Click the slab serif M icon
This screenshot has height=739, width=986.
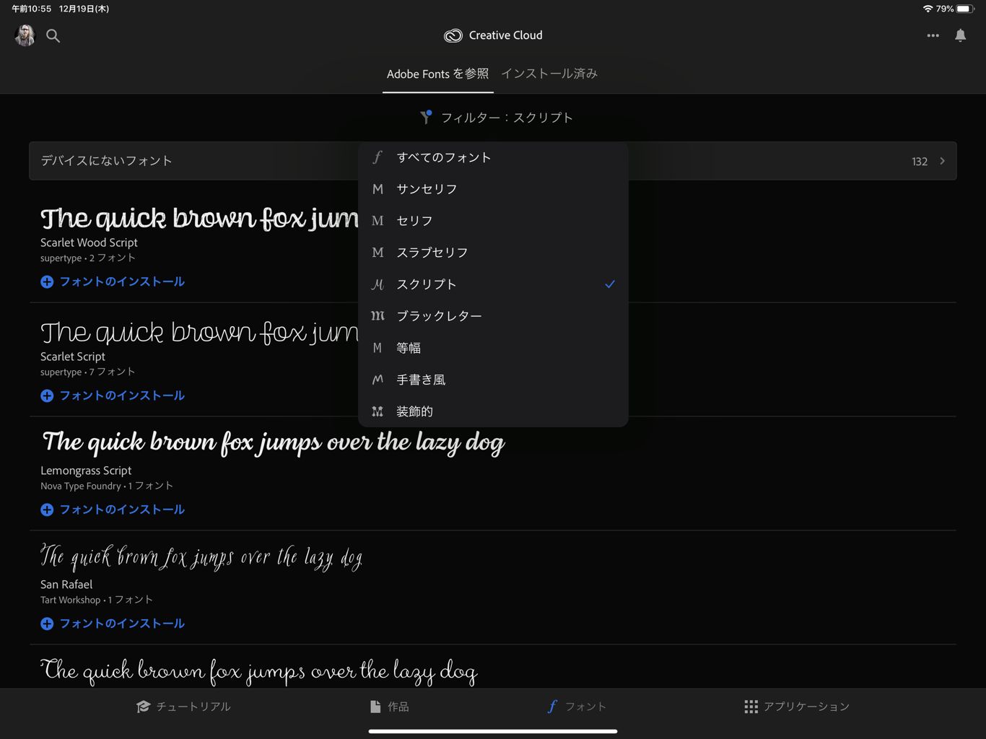tap(378, 253)
